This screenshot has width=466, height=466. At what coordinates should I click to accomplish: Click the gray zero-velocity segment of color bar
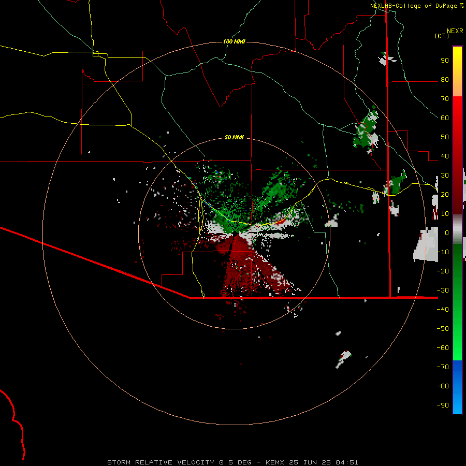point(457,229)
